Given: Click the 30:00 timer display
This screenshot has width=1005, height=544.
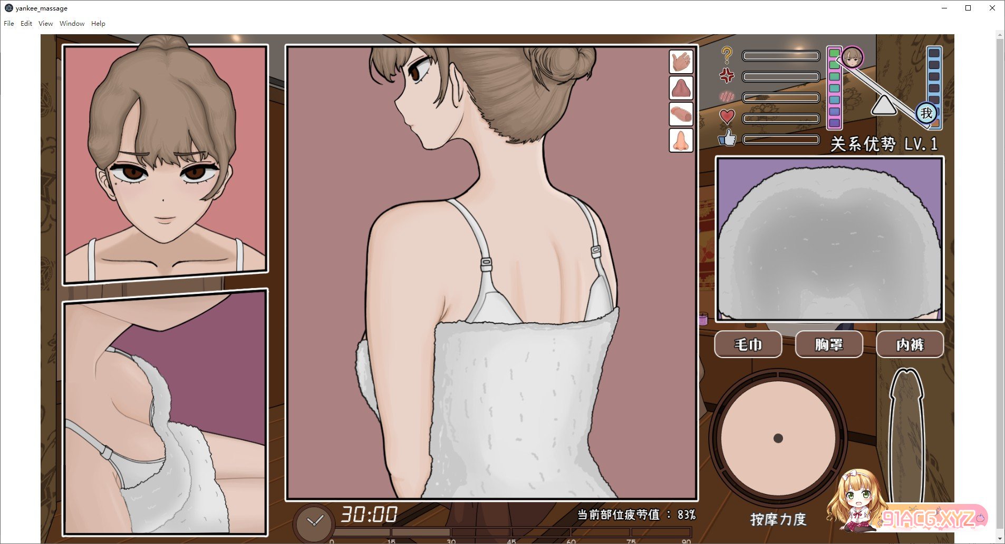Looking at the screenshot, I should [369, 514].
